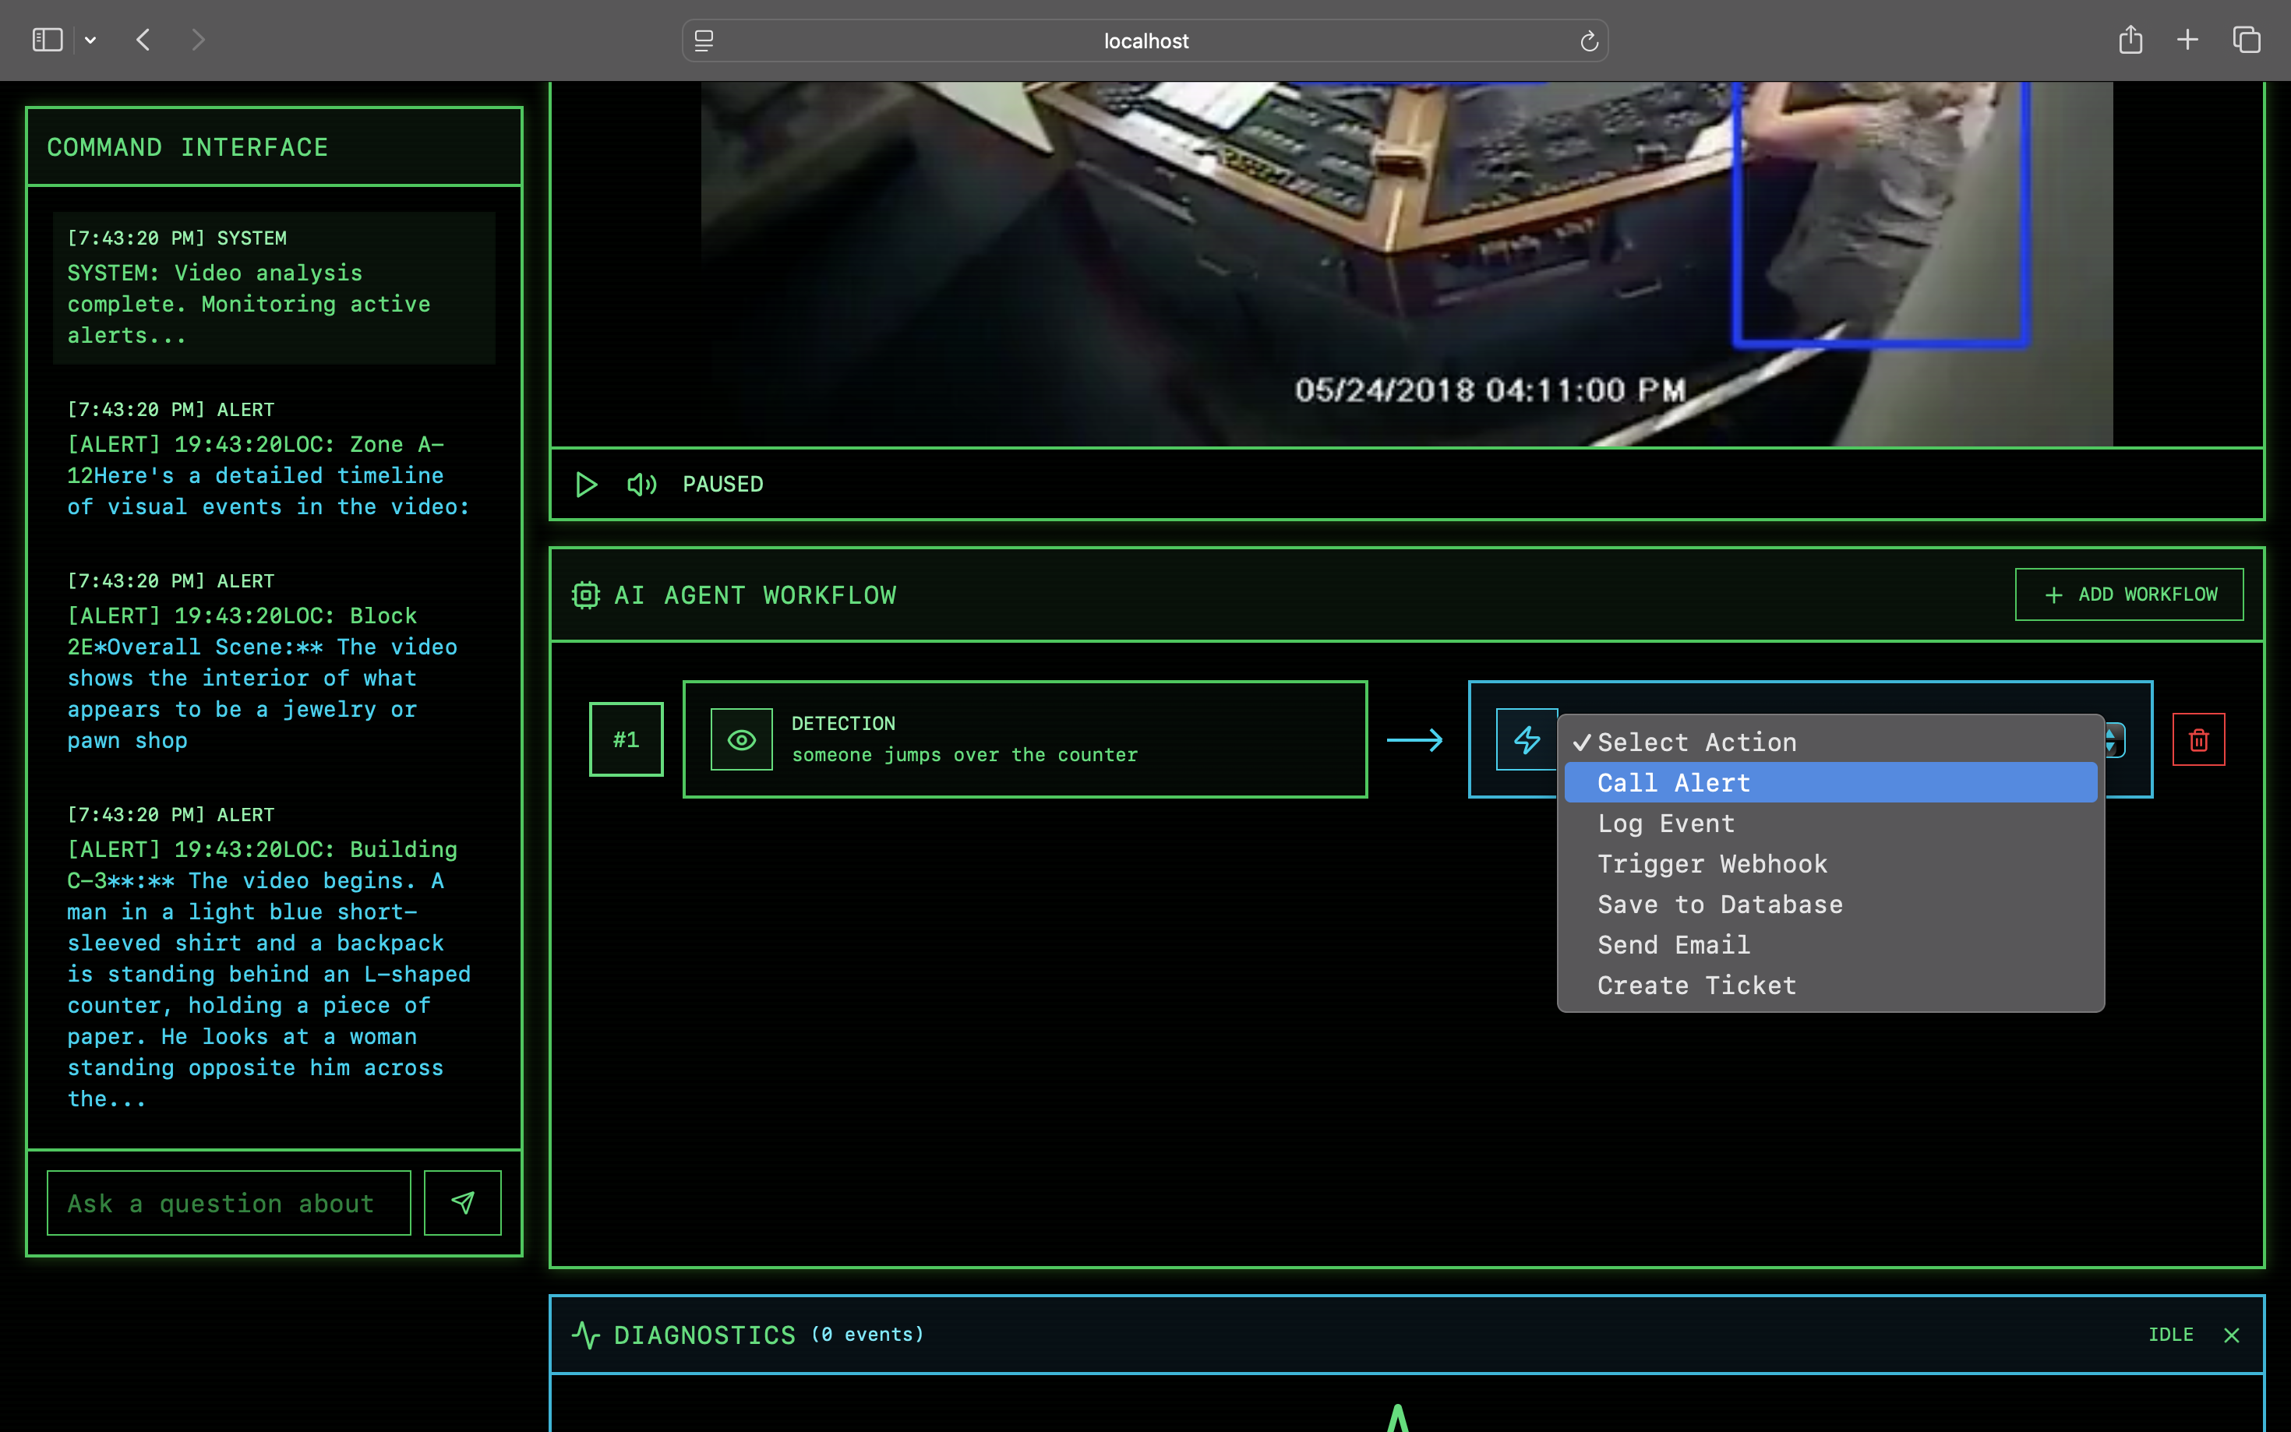Choose Call Alert from action list

[1674, 782]
